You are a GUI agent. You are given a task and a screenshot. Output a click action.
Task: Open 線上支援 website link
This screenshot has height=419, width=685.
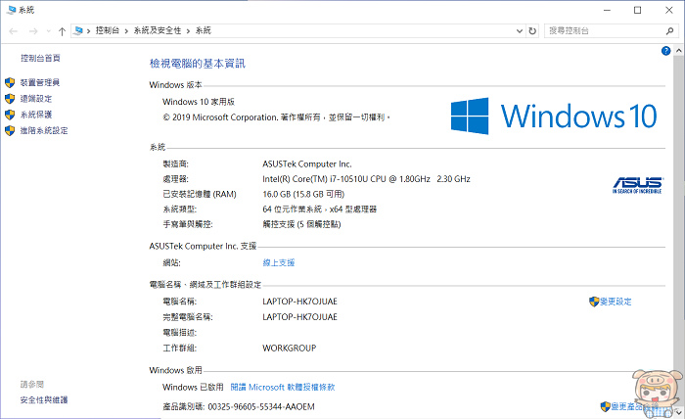(x=279, y=262)
